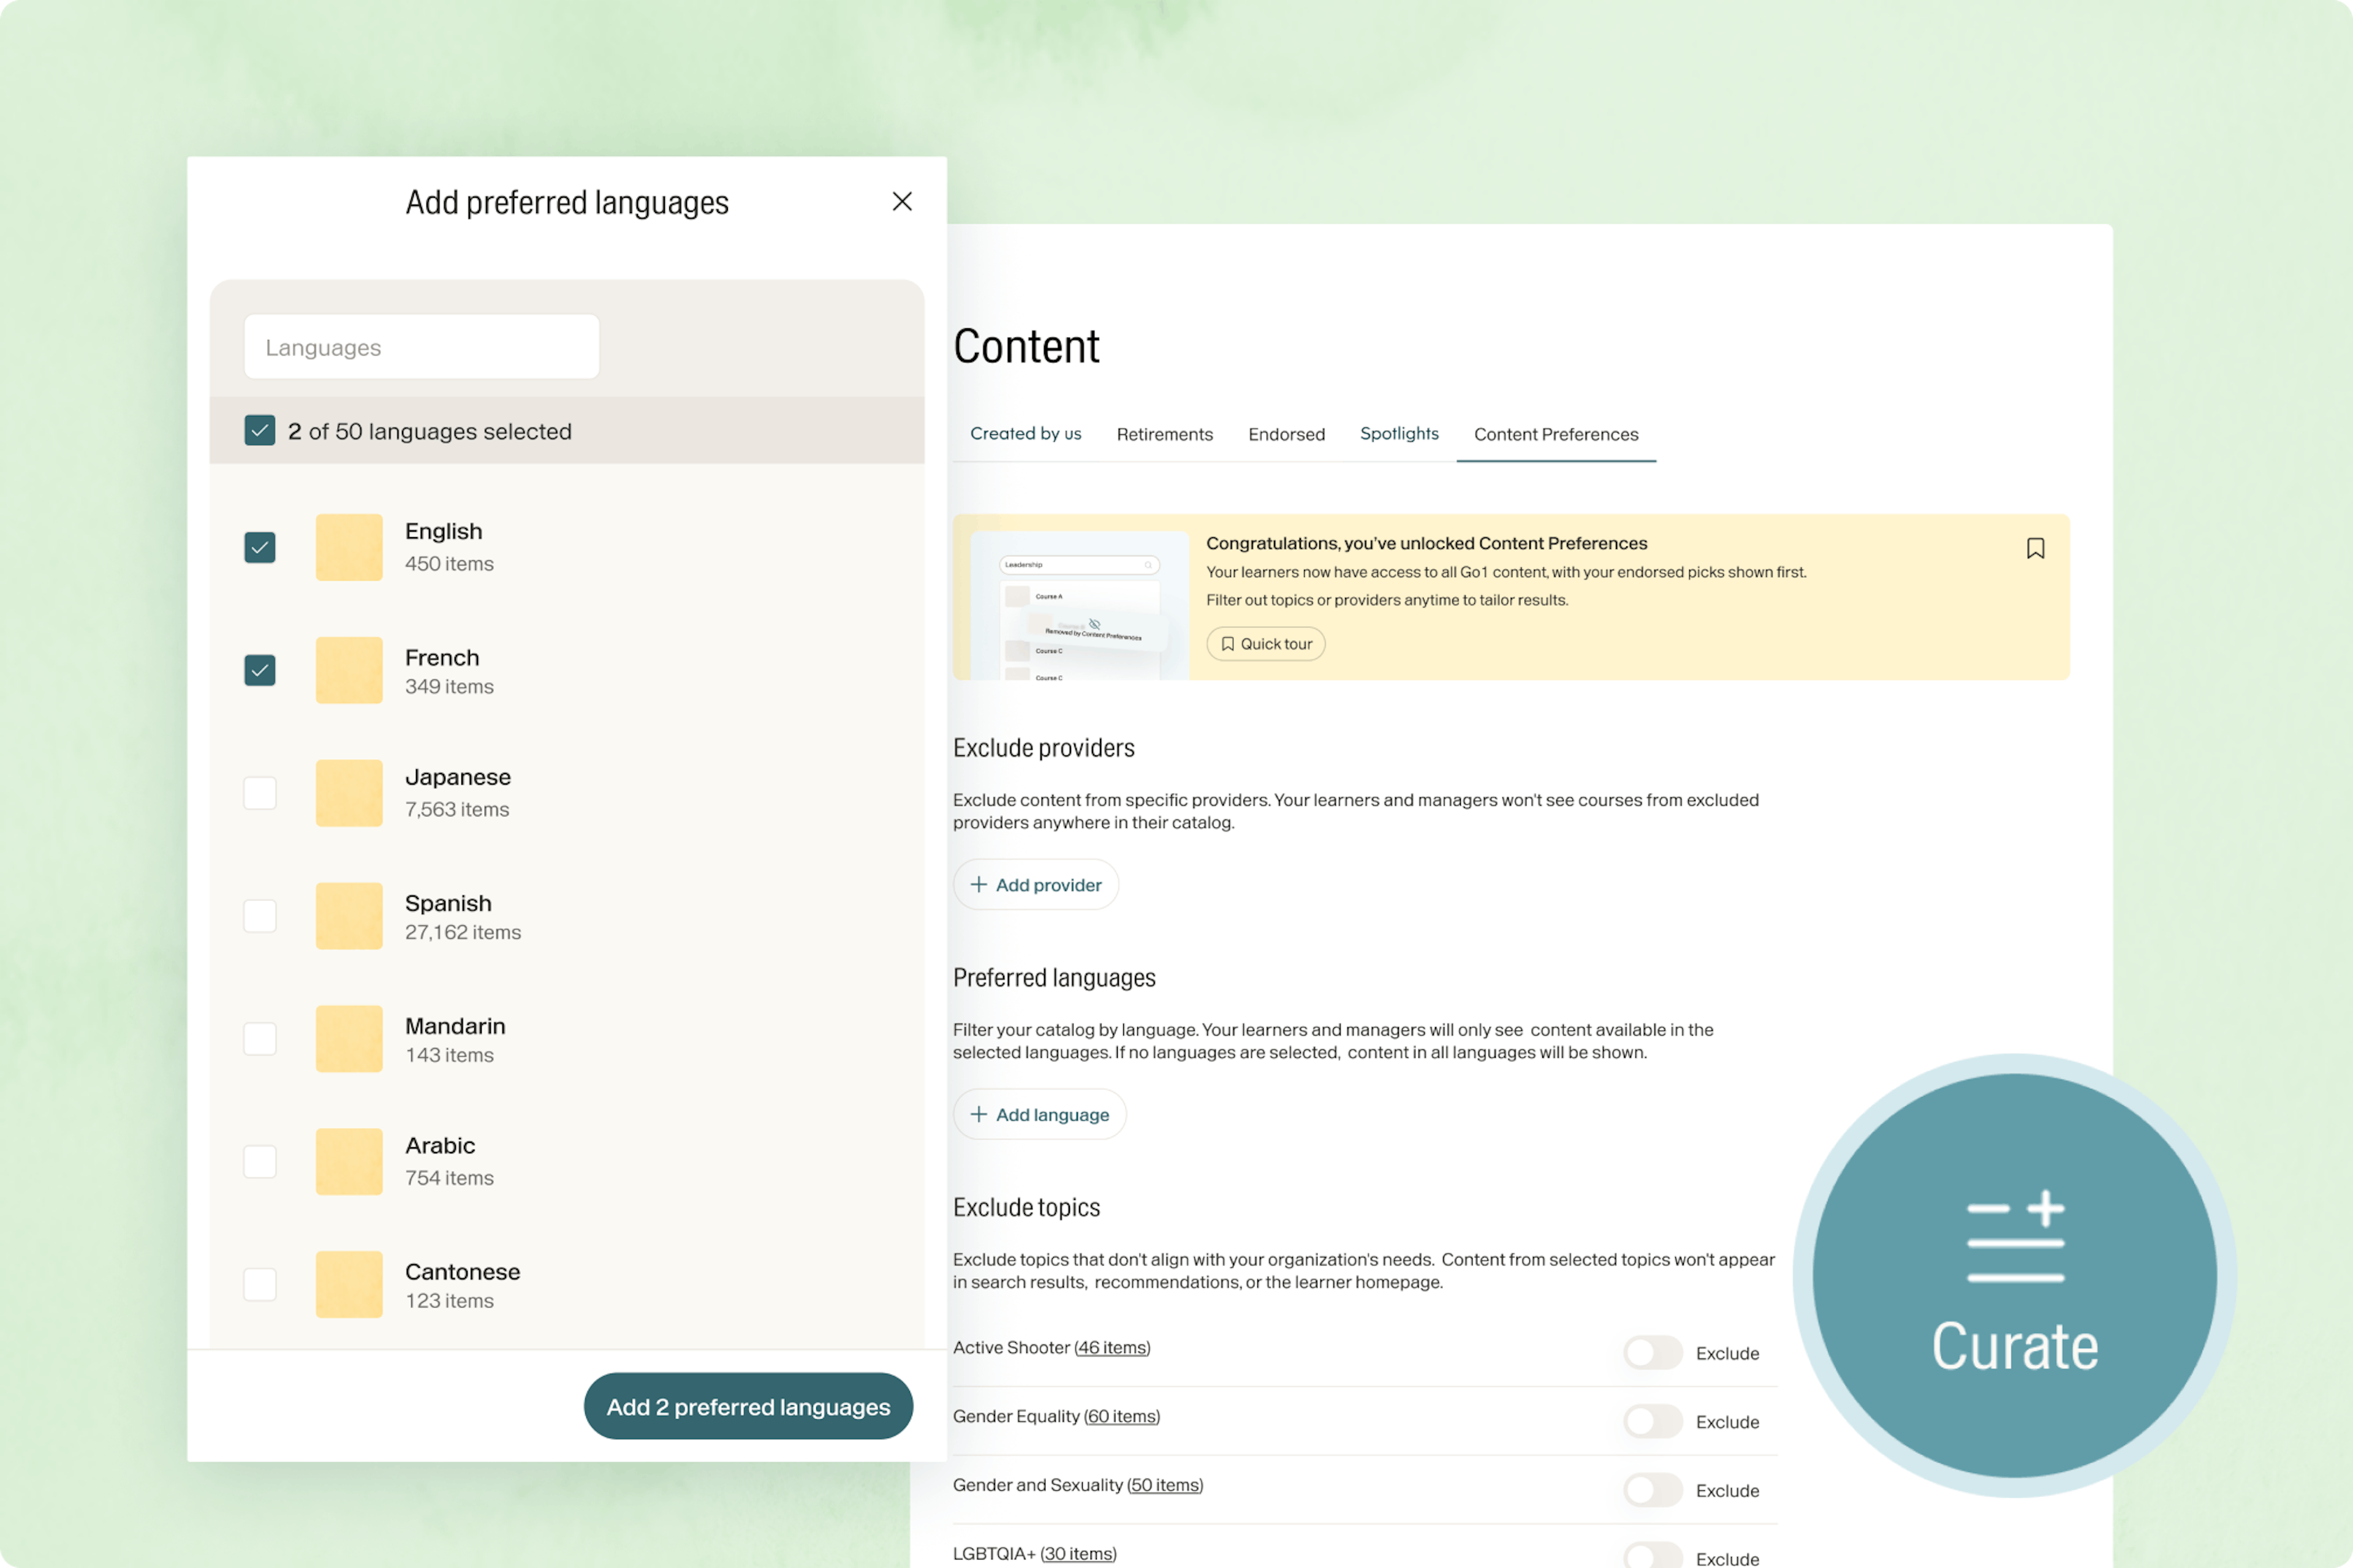The height and width of the screenshot is (1568, 2353).
Task: Focus the Languages search field
Action: coord(421,347)
